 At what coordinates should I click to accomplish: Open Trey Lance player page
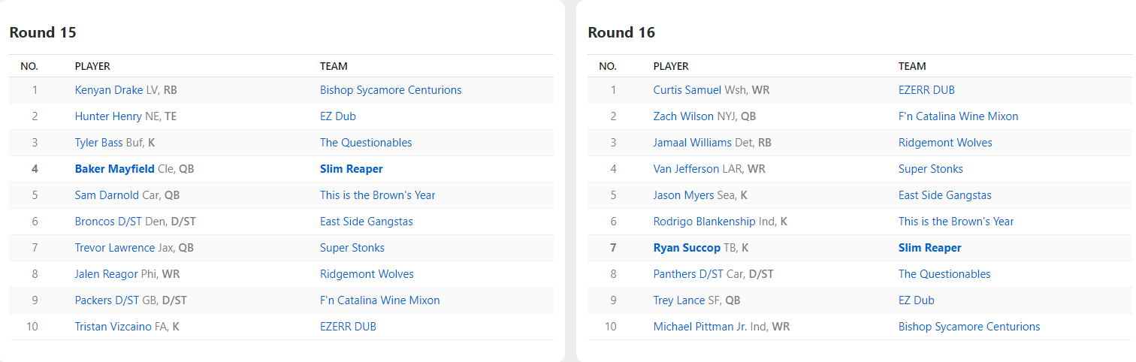[679, 300]
